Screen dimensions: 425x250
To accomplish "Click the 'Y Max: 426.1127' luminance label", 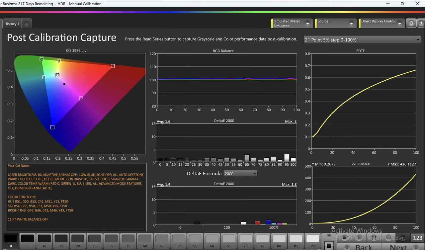I will click(401, 164).
